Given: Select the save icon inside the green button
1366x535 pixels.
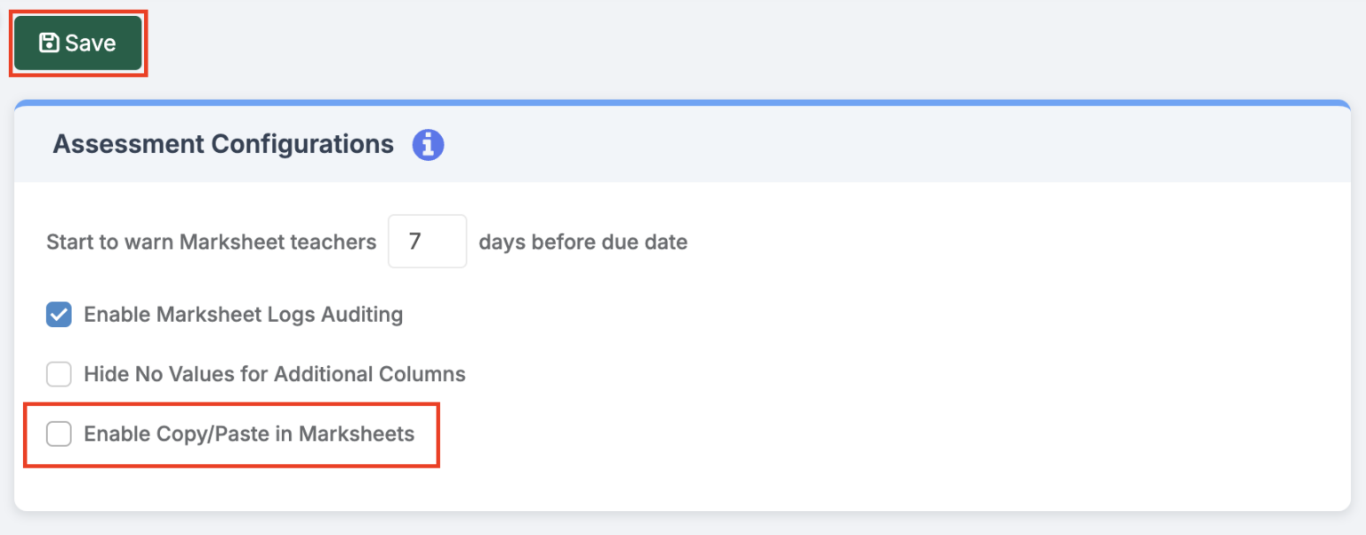Looking at the screenshot, I should pos(47,42).
